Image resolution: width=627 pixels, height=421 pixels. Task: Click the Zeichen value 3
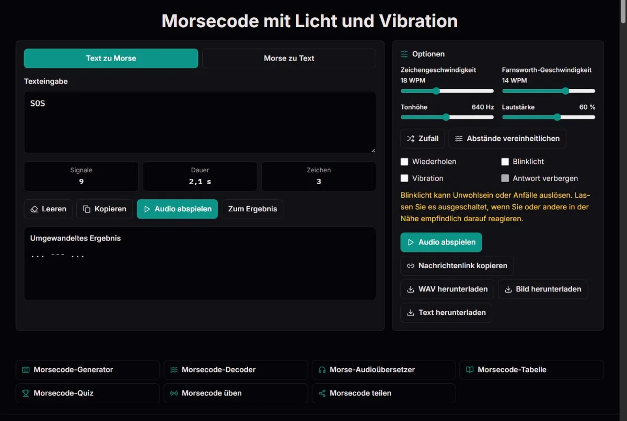tap(319, 182)
